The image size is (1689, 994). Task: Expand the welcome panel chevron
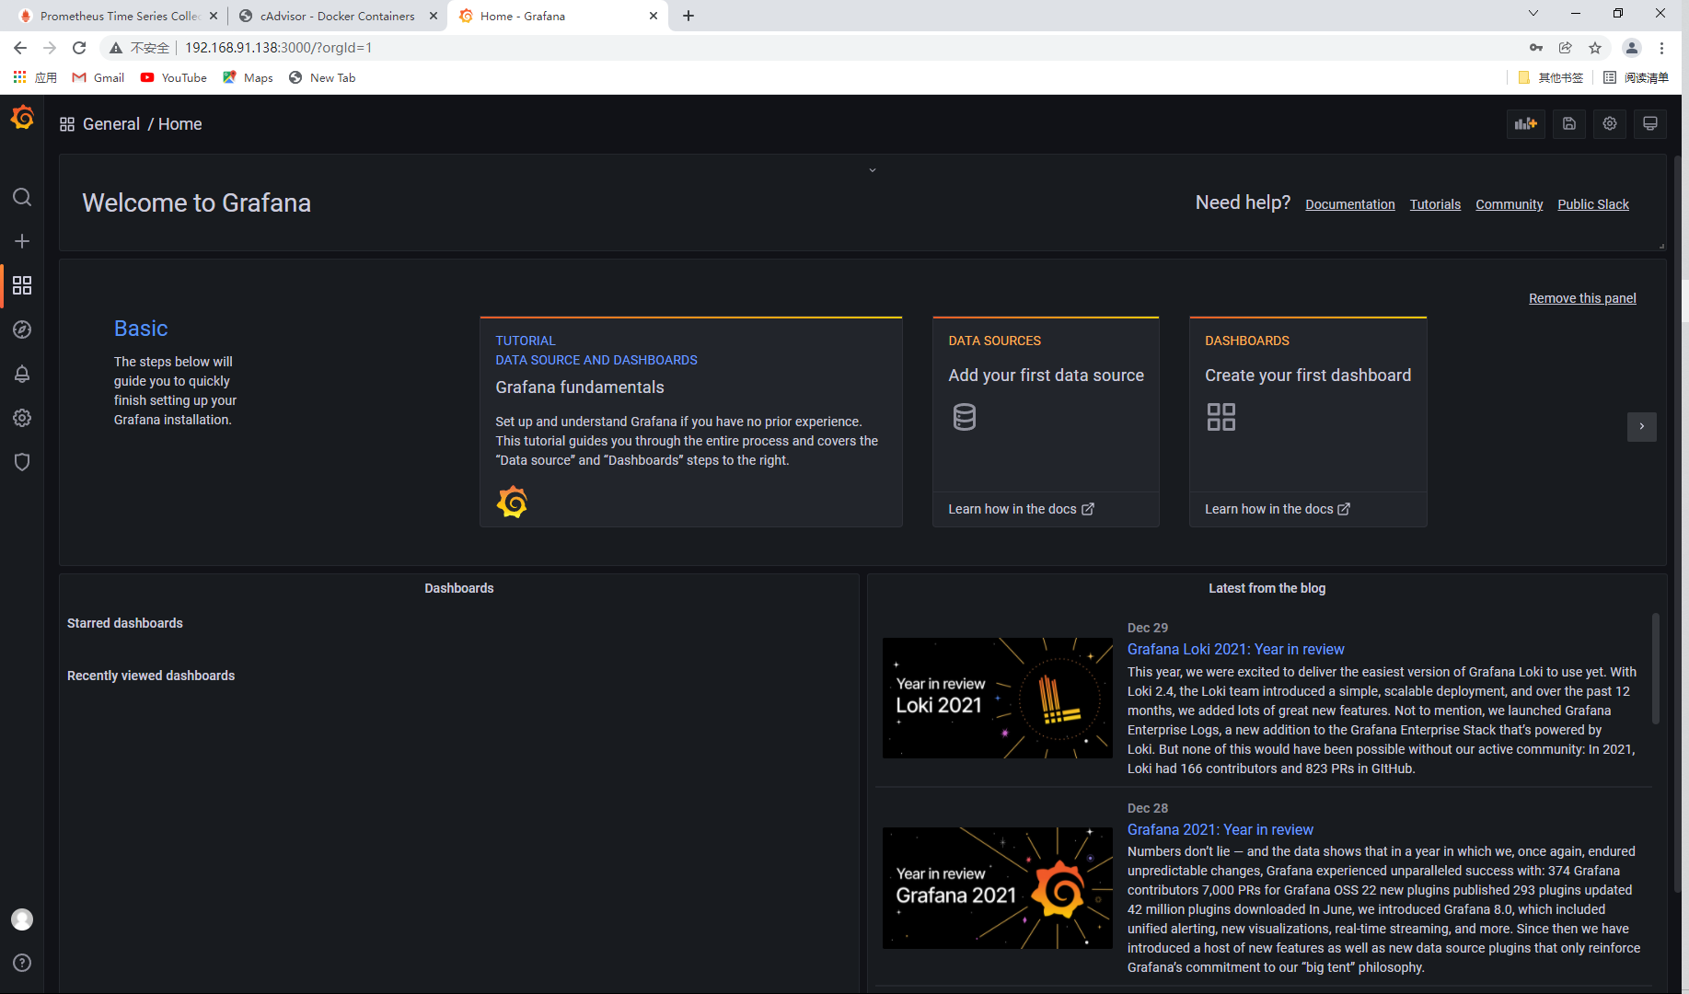[873, 170]
